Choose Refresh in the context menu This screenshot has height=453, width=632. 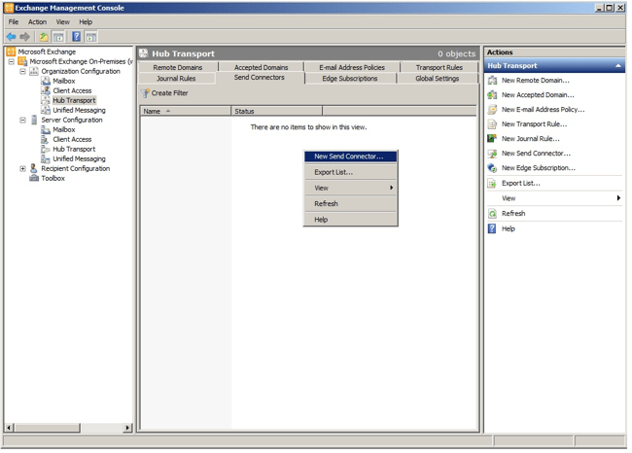coord(350,203)
